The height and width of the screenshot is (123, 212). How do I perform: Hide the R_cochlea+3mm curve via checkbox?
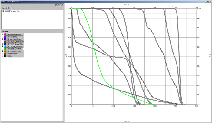tap(3, 51)
